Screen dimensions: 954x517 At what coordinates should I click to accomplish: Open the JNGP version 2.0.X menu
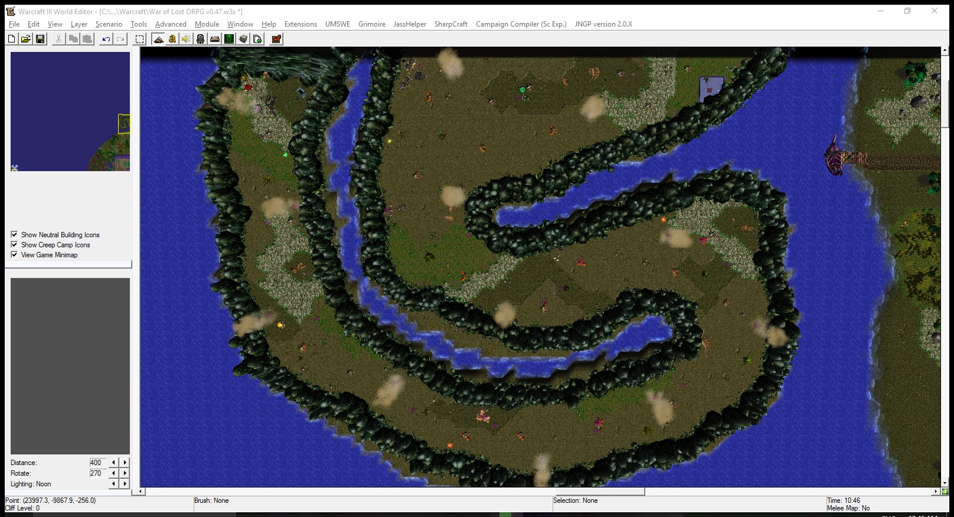[603, 24]
